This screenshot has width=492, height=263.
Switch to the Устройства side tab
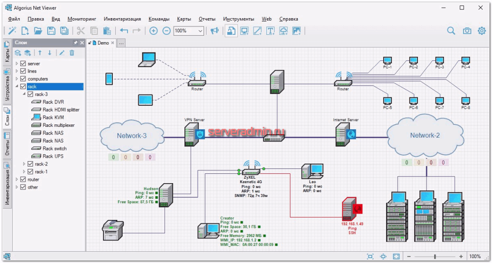[x=7, y=86]
